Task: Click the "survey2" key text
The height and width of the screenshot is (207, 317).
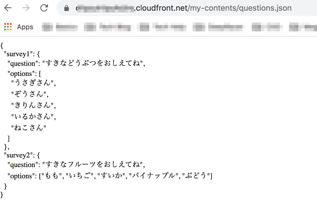Action: pos(18,155)
